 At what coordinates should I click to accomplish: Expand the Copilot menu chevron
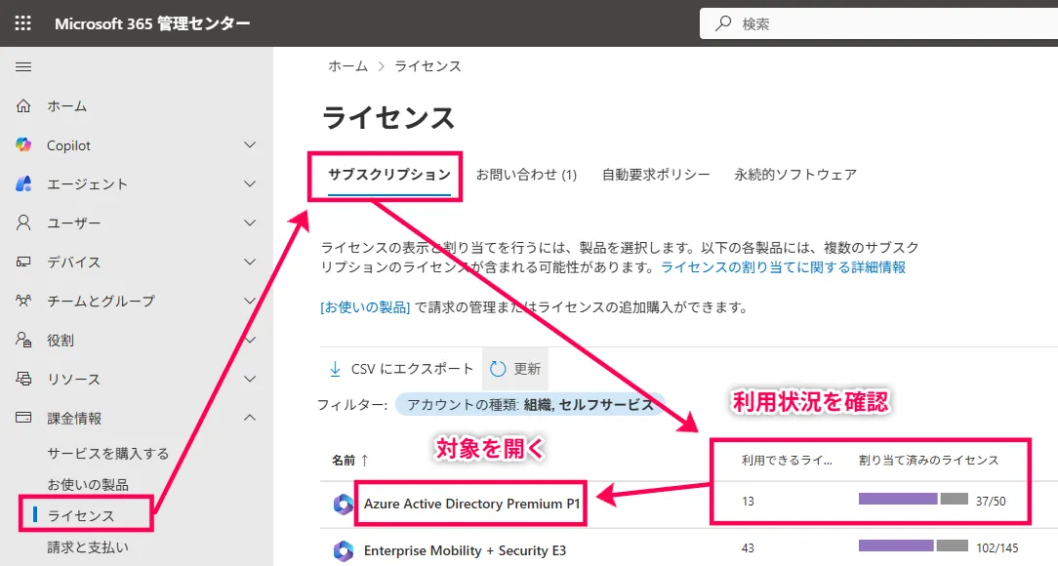(250, 145)
